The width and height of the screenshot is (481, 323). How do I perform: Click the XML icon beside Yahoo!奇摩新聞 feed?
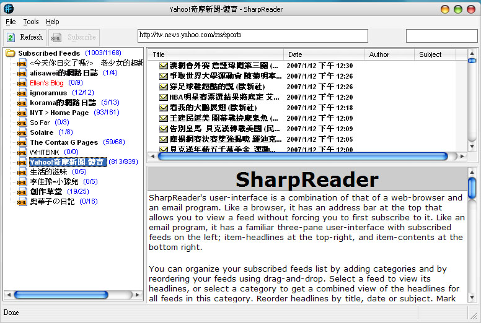coord(22,162)
